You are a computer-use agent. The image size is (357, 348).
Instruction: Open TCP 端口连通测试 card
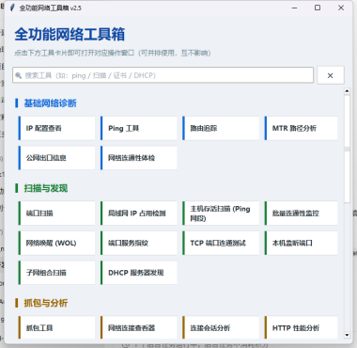tap(221, 243)
